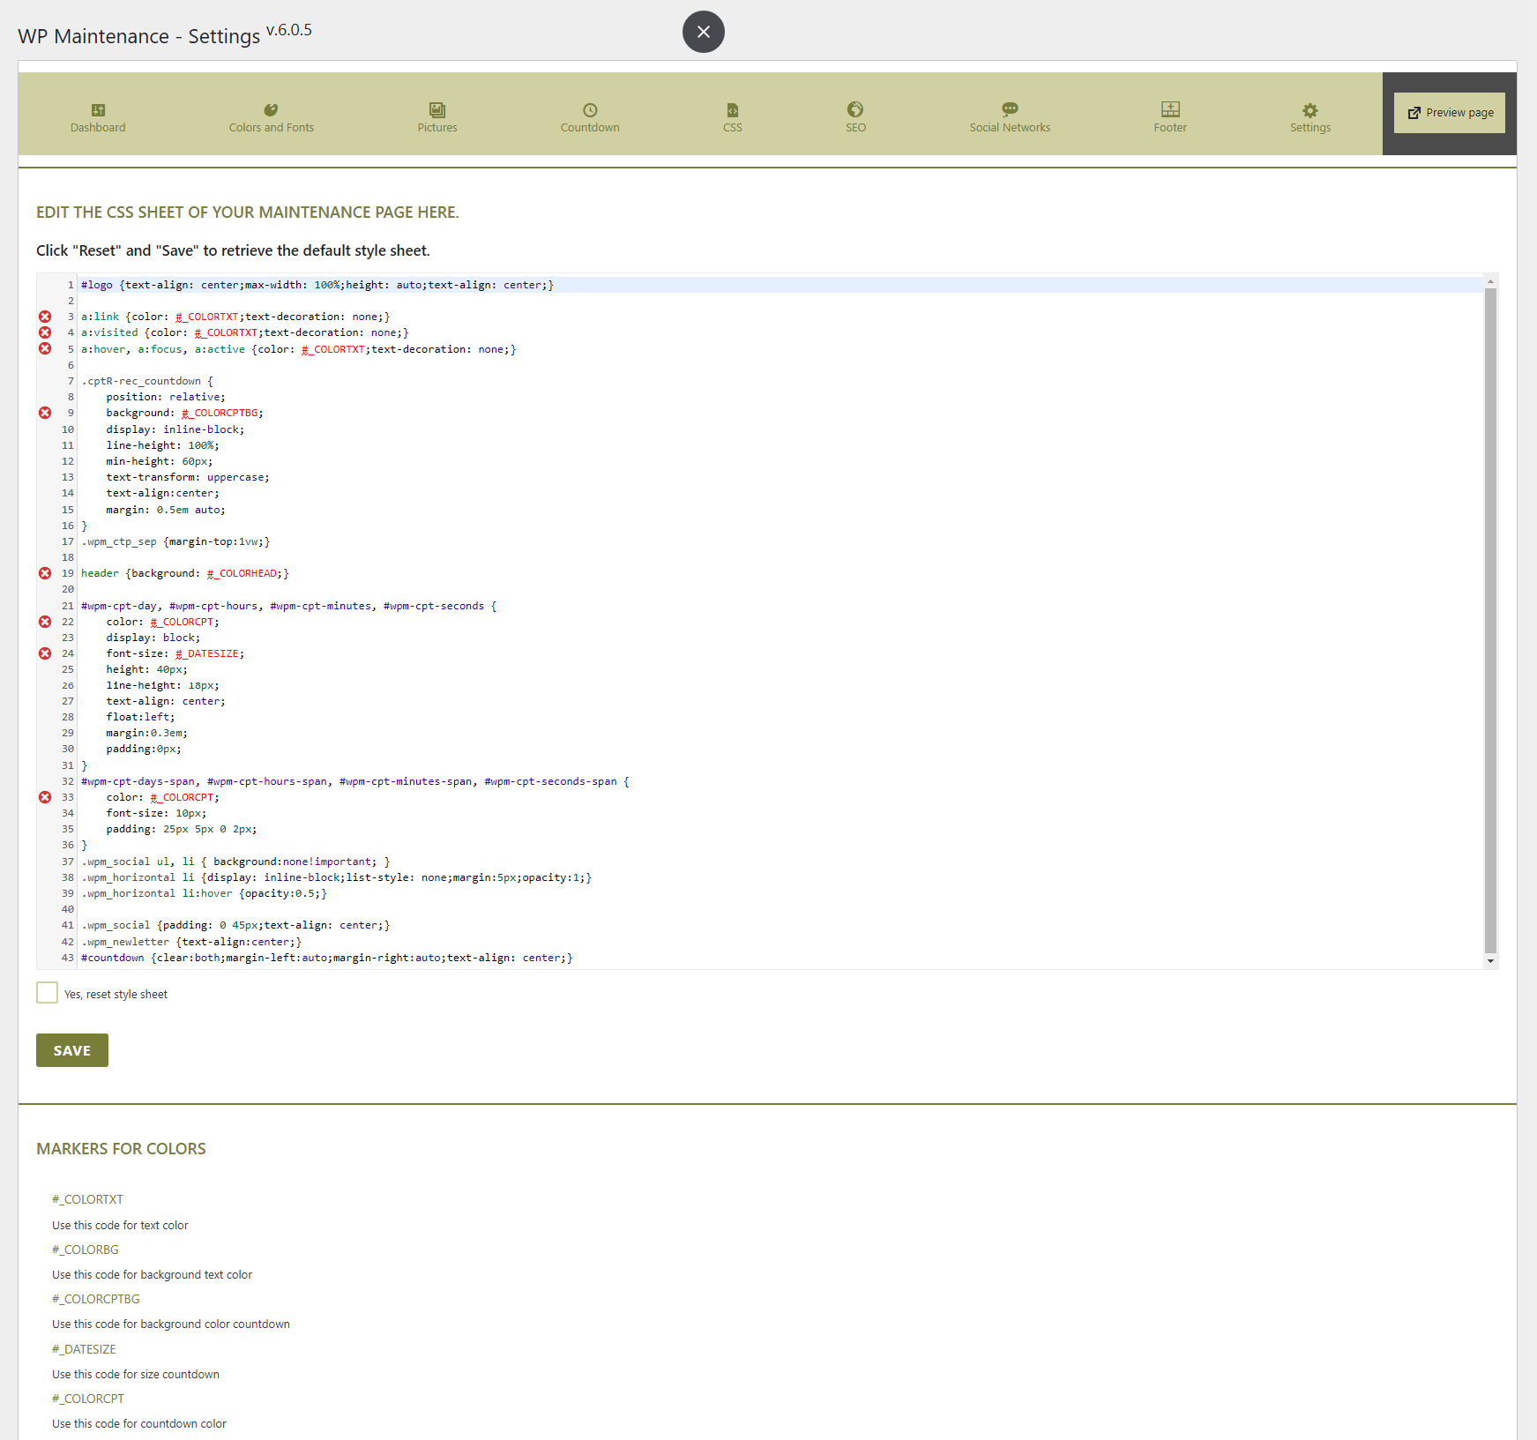The image size is (1537, 1440).
Task: Click the Countdown clock icon
Action: [x=590, y=110]
